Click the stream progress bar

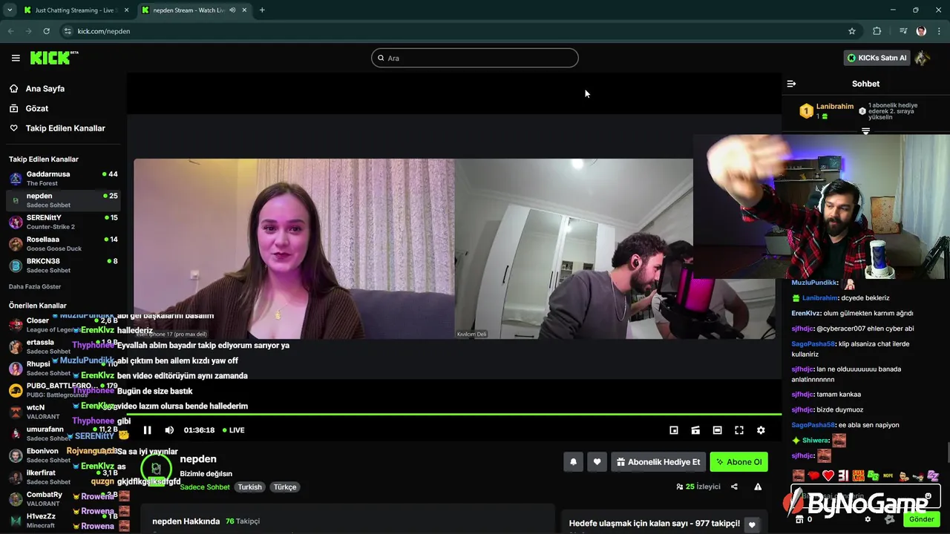coord(454,415)
